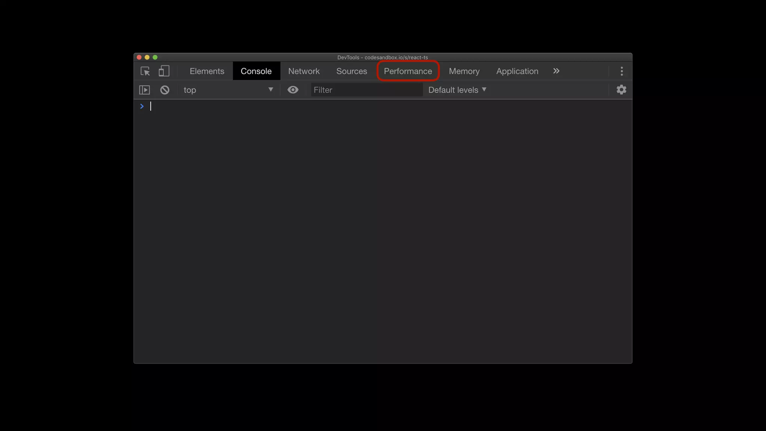The image size is (766, 431).
Task: Open the Sources tab
Action: [x=352, y=71]
